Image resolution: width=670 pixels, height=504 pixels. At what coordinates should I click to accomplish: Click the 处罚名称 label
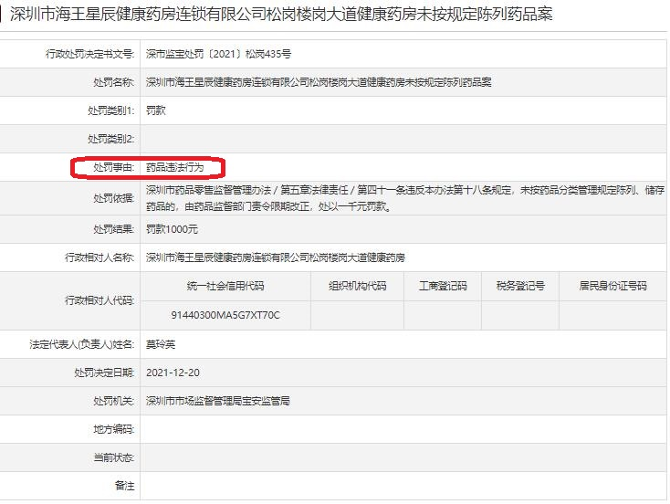pyautogui.click(x=114, y=82)
